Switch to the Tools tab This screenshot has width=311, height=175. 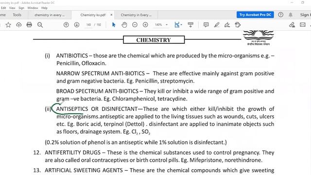coord(17,15)
